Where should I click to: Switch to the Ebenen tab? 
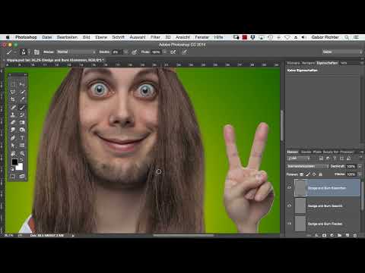[293, 152]
